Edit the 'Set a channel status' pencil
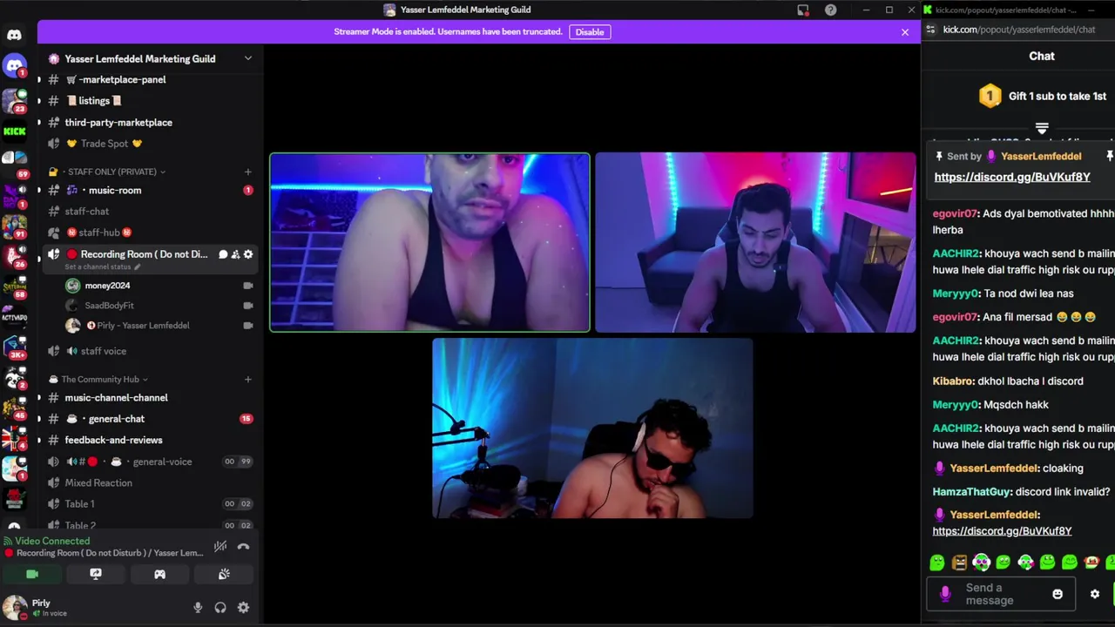The height and width of the screenshot is (627, 1115). click(137, 266)
